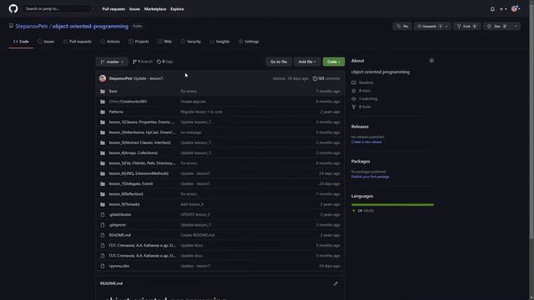This screenshot has width=534, height=300.
Task: Edit README with the pencil icon
Action: coord(335,283)
